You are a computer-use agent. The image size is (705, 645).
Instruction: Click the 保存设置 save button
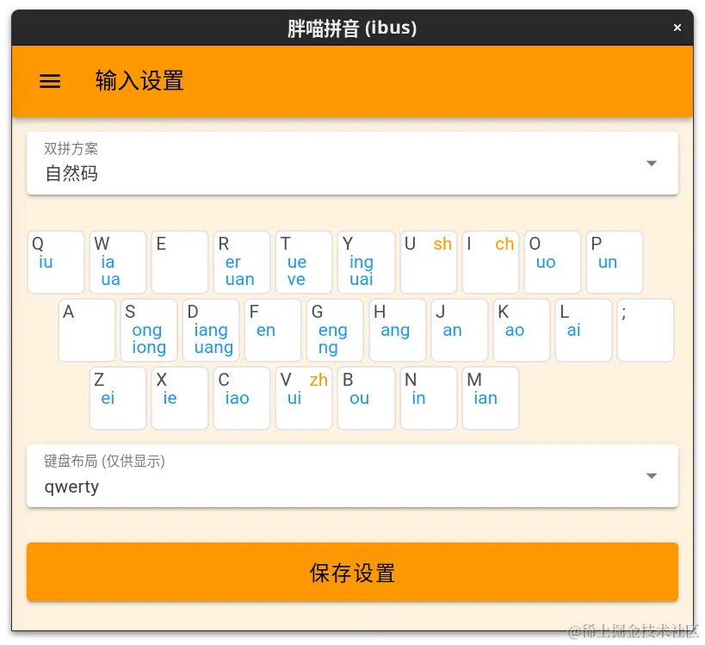pos(352,572)
